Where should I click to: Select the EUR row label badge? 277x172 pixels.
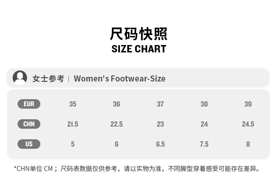(x=29, y=104)
